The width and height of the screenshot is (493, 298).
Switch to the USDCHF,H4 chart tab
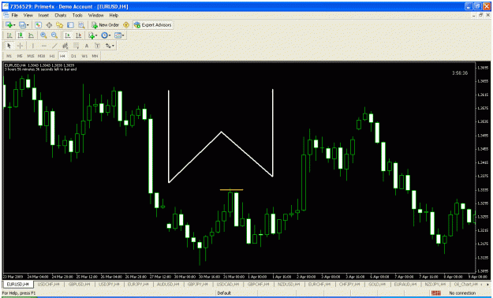pos(48,284)
